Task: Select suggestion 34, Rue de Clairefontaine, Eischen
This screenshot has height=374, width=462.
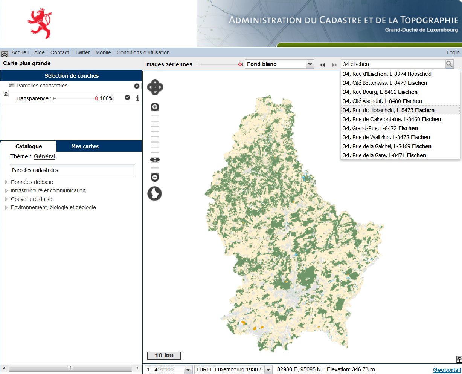Action: coord(400,119)
